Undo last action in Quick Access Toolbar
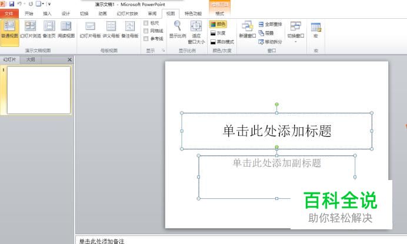The image size is (407, 244). click(x=19, y=4)
